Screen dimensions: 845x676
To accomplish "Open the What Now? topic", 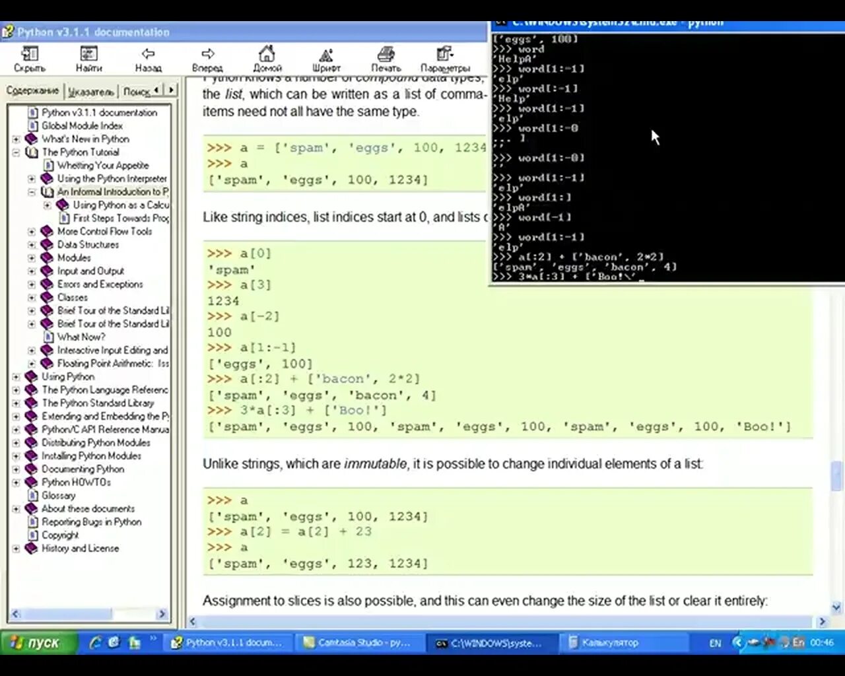I will (x=81, y=337).
